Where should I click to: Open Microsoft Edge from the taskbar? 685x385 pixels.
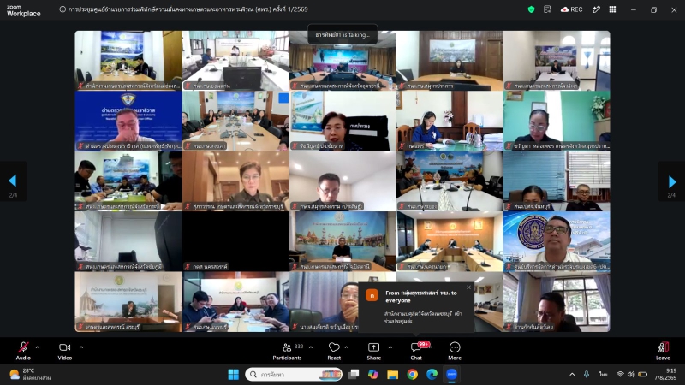point(432,374)
